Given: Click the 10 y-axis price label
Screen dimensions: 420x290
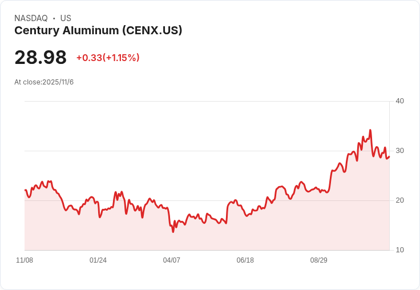Looking at the screenshot, I should pos(399,250).
